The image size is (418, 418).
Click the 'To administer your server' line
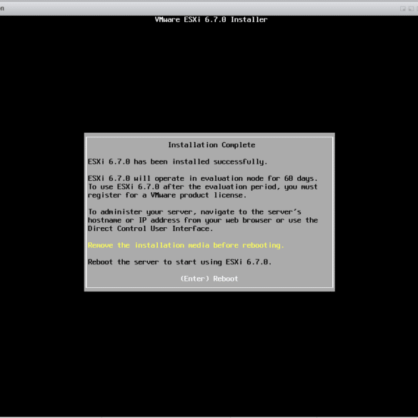pyautogui.click(x=194, y=212)
